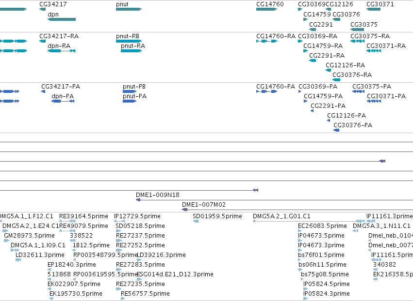Click the 338522 feature label

click(x=81, y=236)
